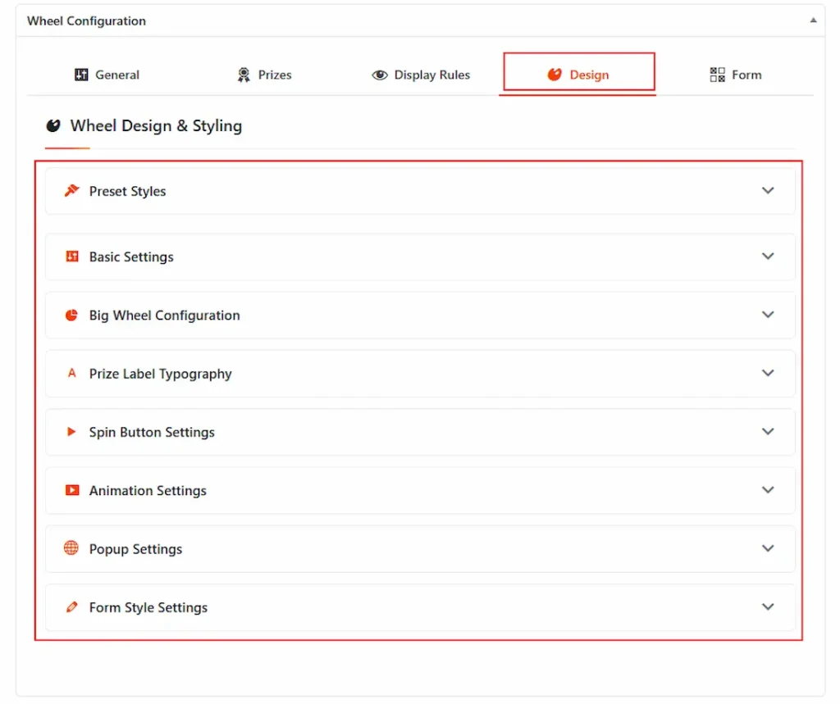Click the video icon next to Animation Settings
Viewport: 840px width, 704px height.
[72, 489]
